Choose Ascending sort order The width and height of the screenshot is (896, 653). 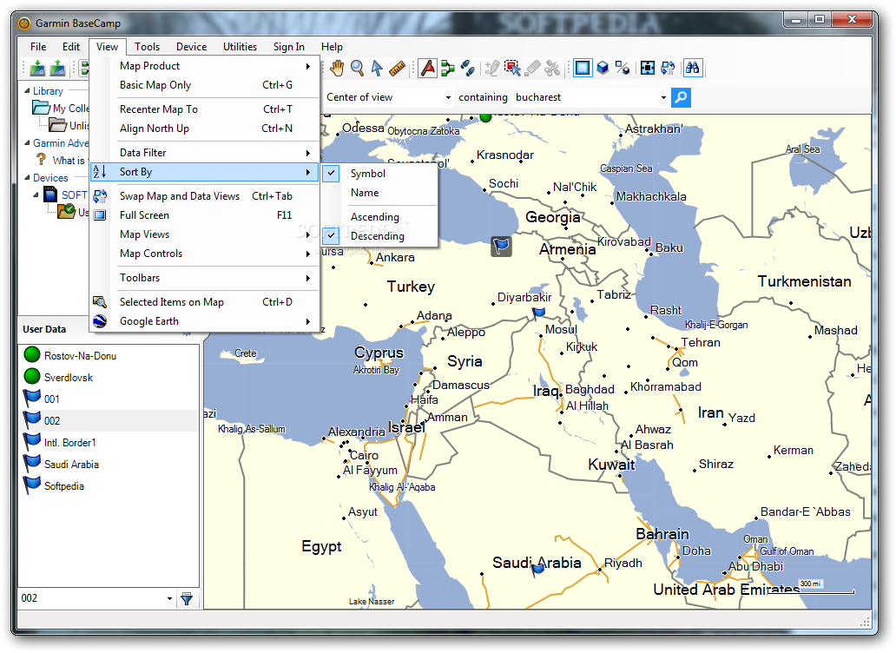click(379, 217)
